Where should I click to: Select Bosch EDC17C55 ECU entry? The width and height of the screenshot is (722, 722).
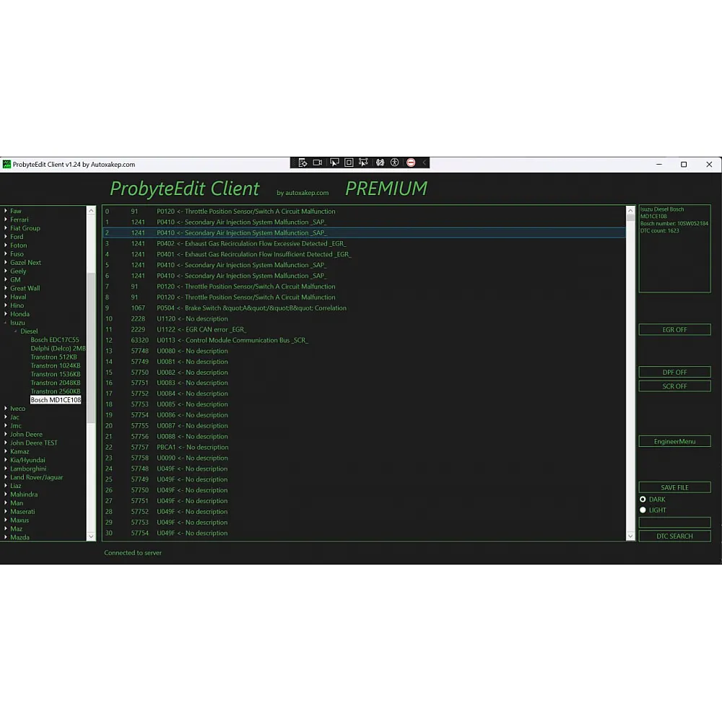tap(55, 340)
